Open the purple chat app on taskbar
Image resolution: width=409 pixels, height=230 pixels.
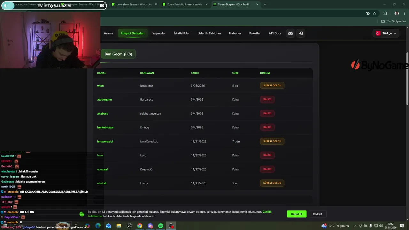150,226
